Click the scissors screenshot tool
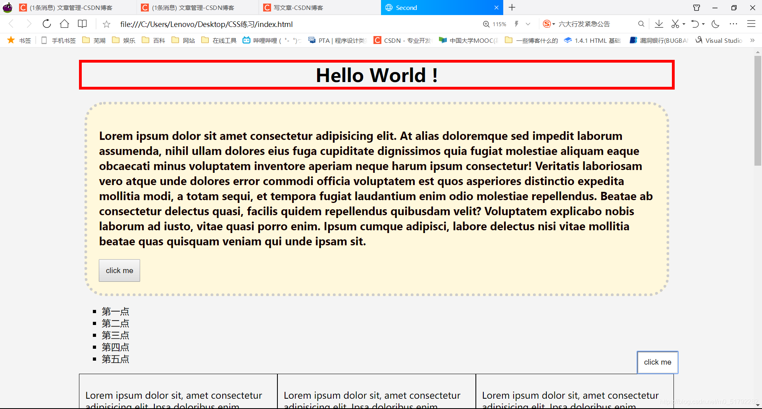The height and width of the screenshot is (409, 762). click(675, 24)
